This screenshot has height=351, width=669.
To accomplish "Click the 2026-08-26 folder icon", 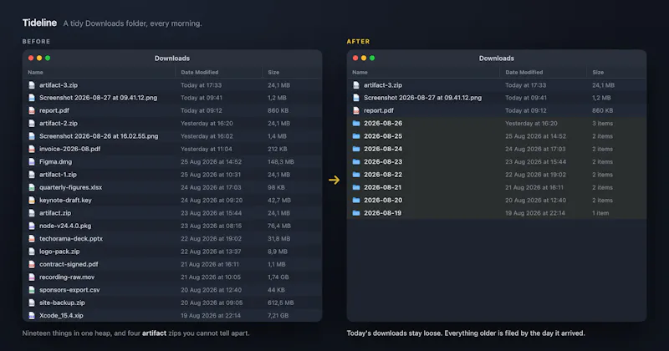I will pos(356,123).
